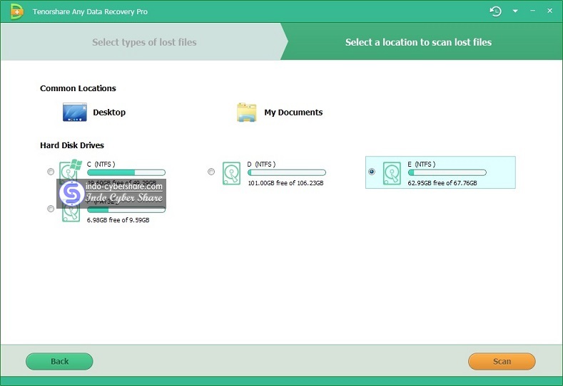Click the 'C (NTFS)' drive label

pos(101,164)
